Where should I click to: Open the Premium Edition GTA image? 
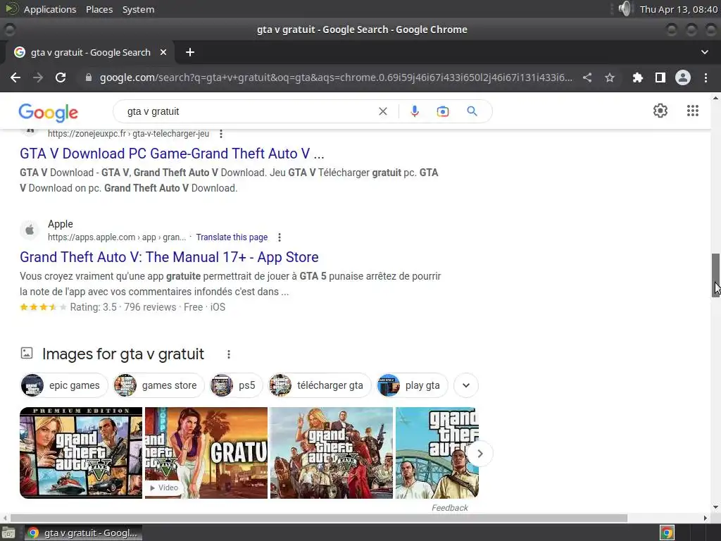pos(81,453)
